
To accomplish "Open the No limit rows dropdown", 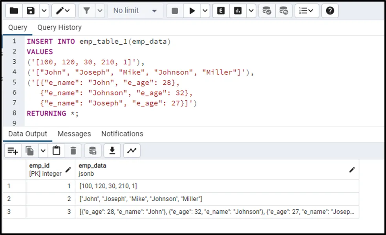I will [x=135, y=11].
